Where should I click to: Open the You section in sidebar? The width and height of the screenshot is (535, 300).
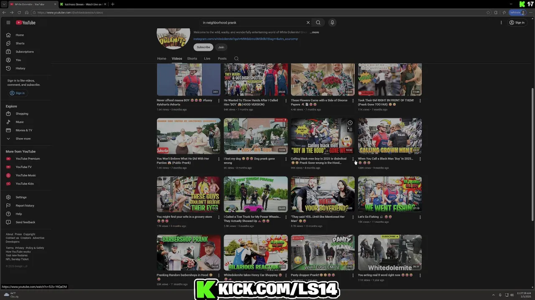point(26,60)
